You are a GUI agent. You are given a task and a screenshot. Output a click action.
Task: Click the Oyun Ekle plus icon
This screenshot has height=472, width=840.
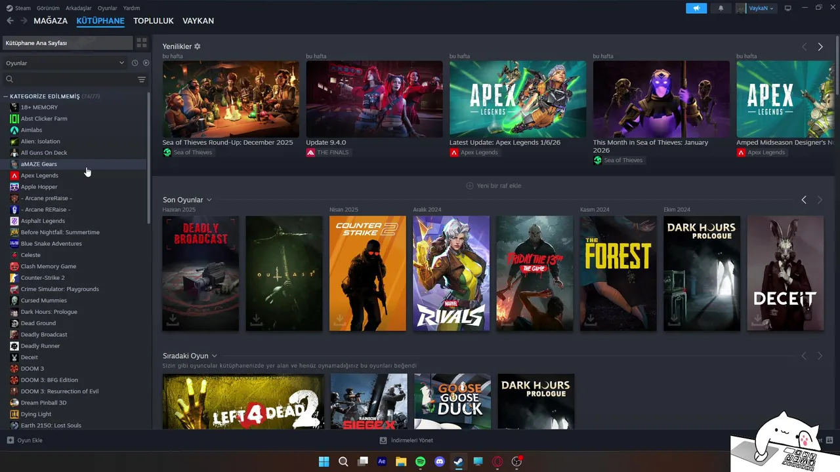coord(10,440)
